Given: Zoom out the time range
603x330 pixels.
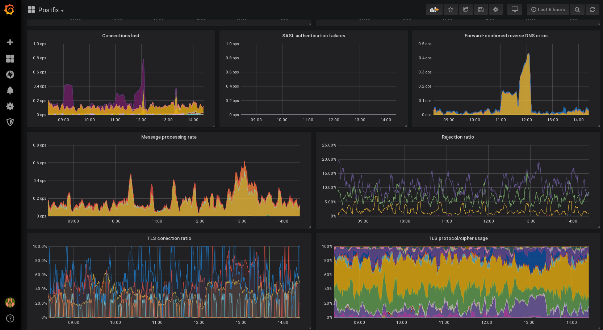Looking at the screenshot, I should click(x=577, y=10).
